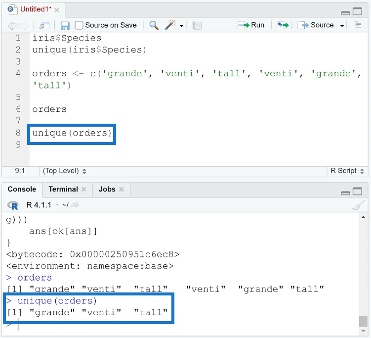This screenshot has width=371, height=338.
Task: Go back to previous source location arrow
Action: click(12, 25)
